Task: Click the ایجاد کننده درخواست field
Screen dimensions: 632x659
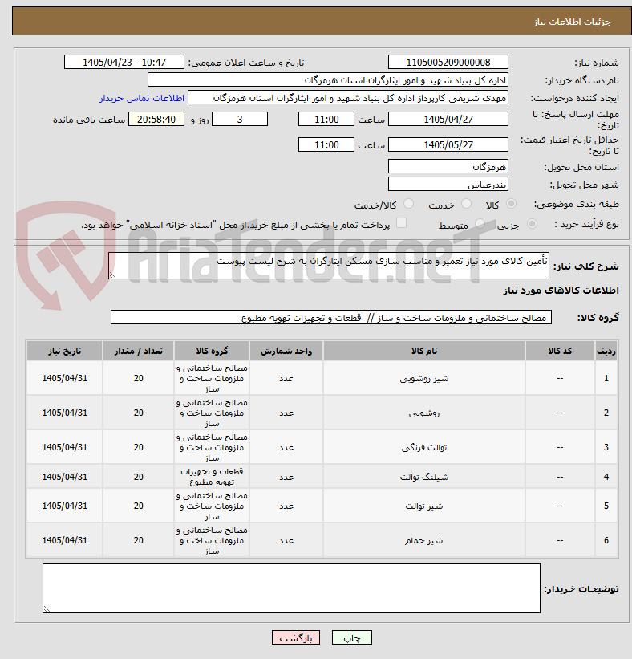Action: point(348,98)
